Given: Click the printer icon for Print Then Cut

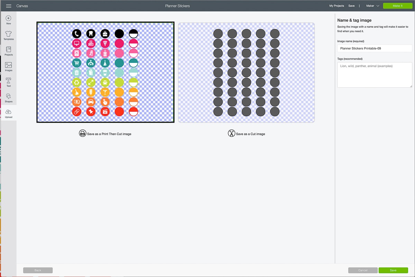Looking at the screenshot, I should point(82,133).
